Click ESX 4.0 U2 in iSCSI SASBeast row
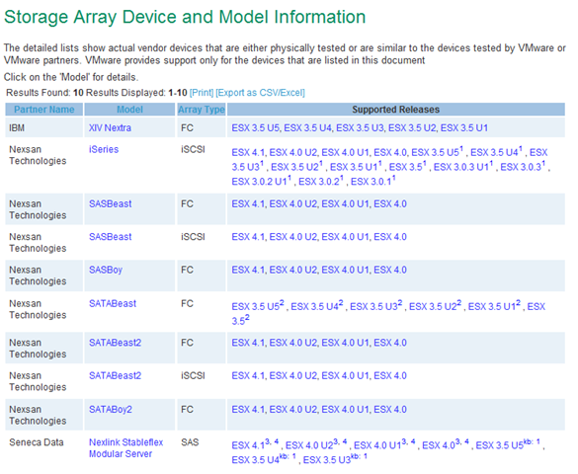Screen dimensions: 578x474 [293, 236]
